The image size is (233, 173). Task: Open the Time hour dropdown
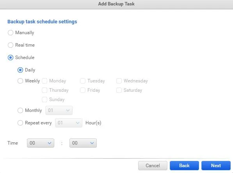click(x=41, y=143)
